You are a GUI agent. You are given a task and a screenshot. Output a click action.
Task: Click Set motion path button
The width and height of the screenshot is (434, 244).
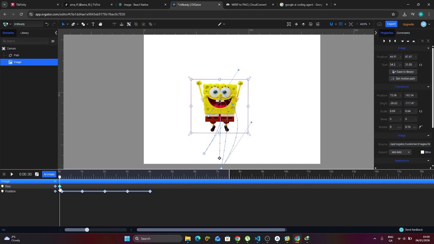(403, 79)
